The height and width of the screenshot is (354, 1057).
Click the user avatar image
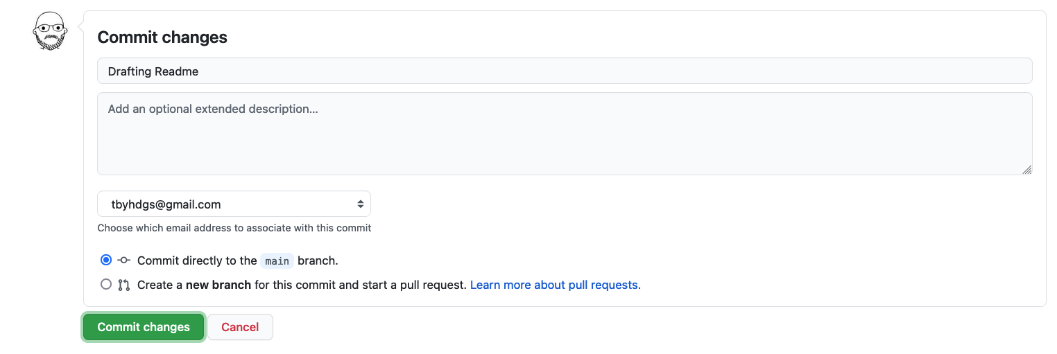(51, 31)
